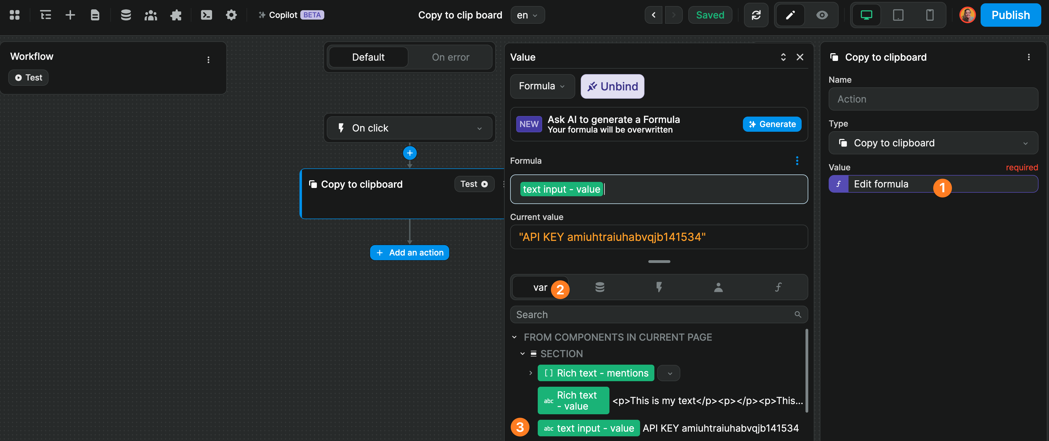Unbind the formula from the value
The image size is (1049, 441).
612,86
